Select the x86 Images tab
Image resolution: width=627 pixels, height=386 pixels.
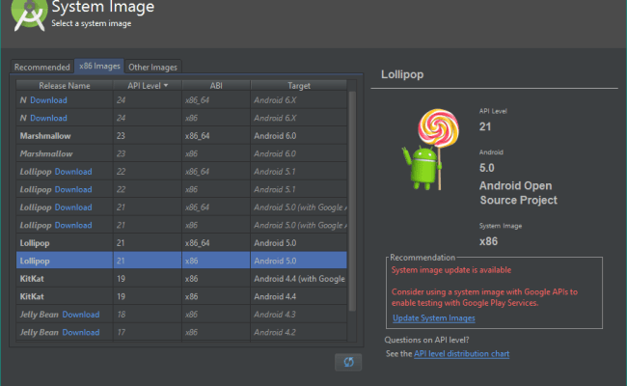click(x=99, y=66)
